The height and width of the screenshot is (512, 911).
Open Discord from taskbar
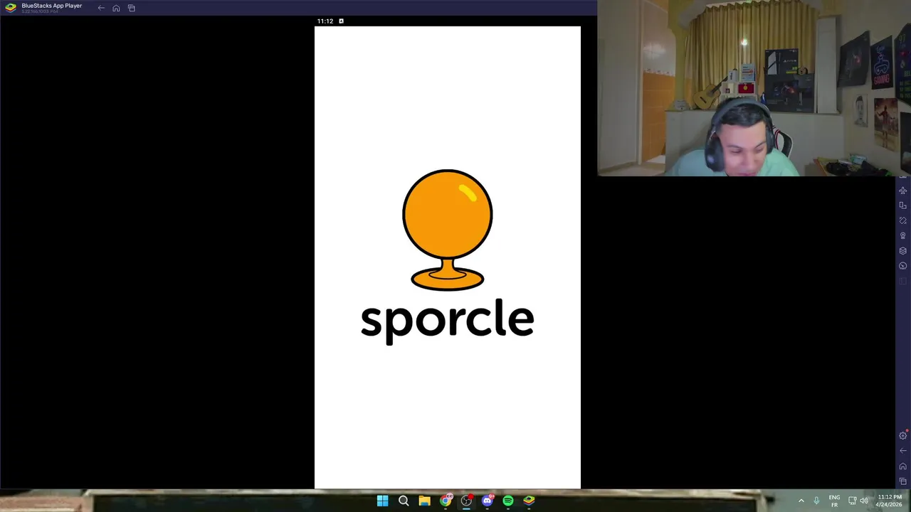[488, 501]
